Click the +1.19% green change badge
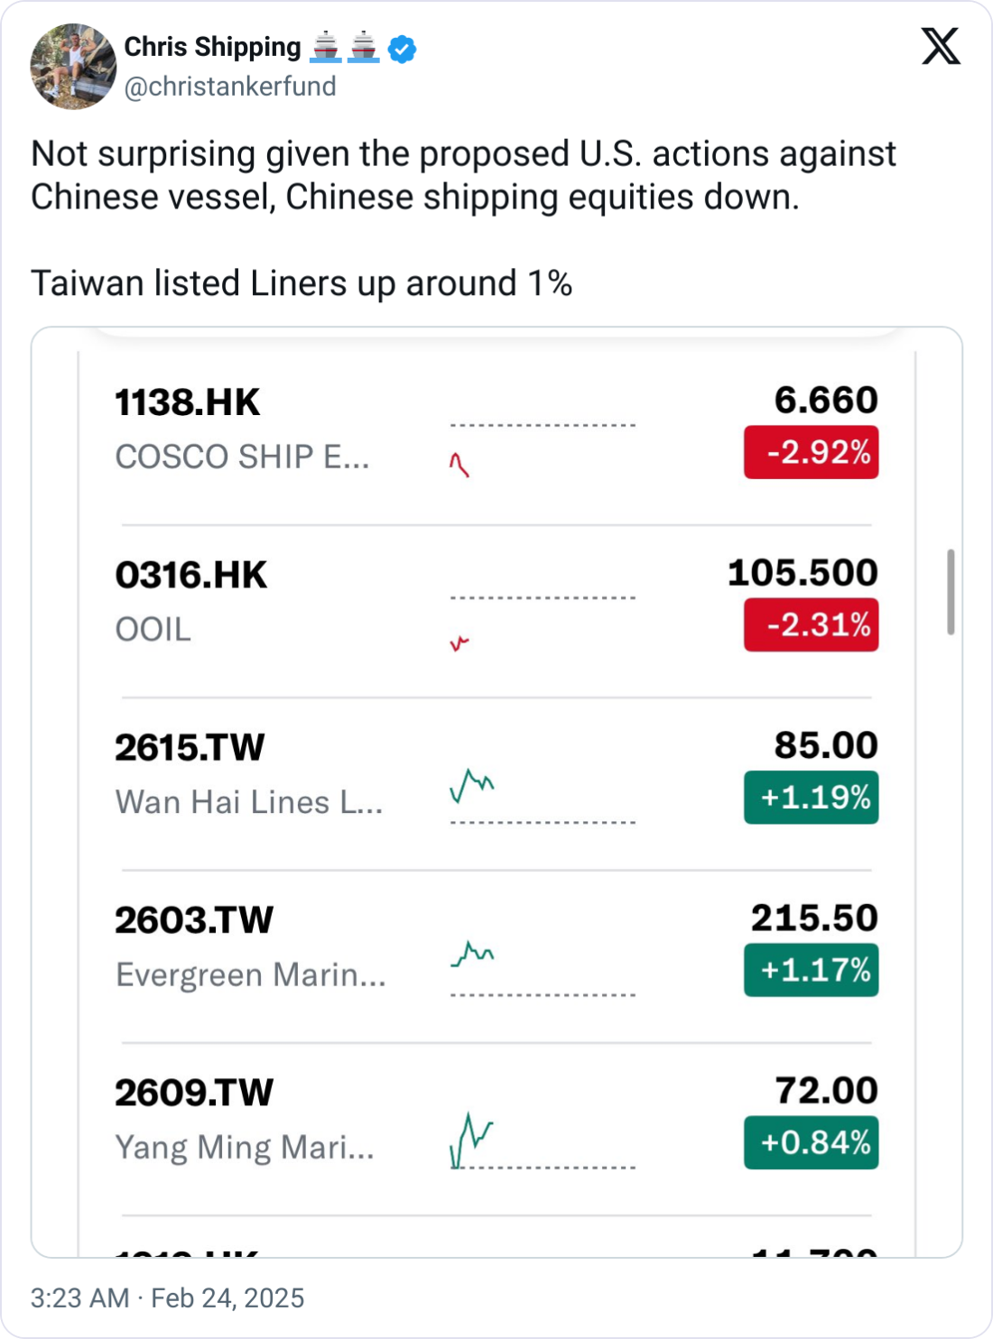The image size is (993, 1339). 811,798
